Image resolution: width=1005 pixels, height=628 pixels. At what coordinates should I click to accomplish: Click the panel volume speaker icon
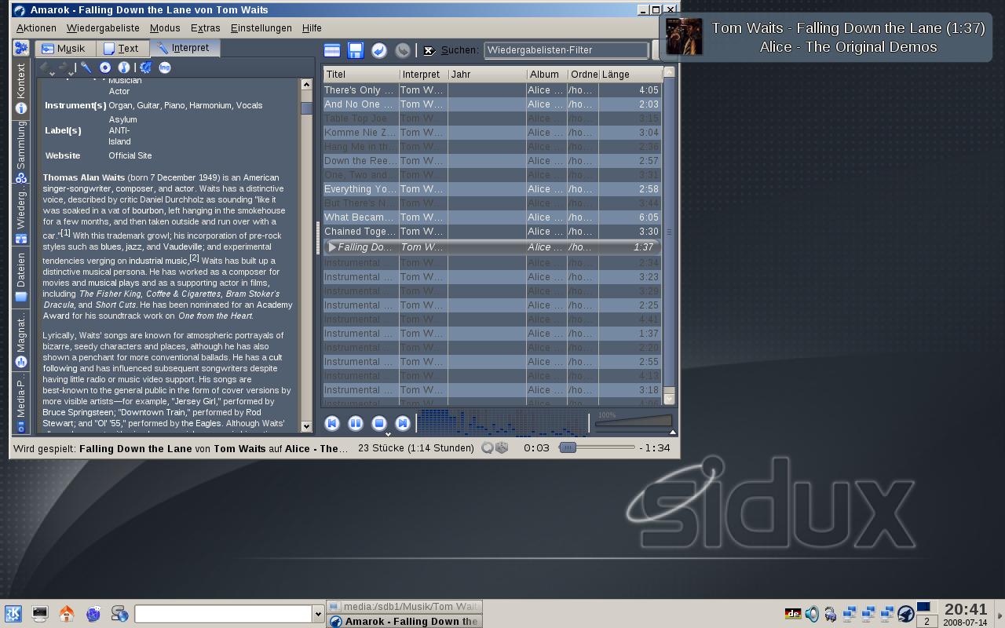click(812, 614)
